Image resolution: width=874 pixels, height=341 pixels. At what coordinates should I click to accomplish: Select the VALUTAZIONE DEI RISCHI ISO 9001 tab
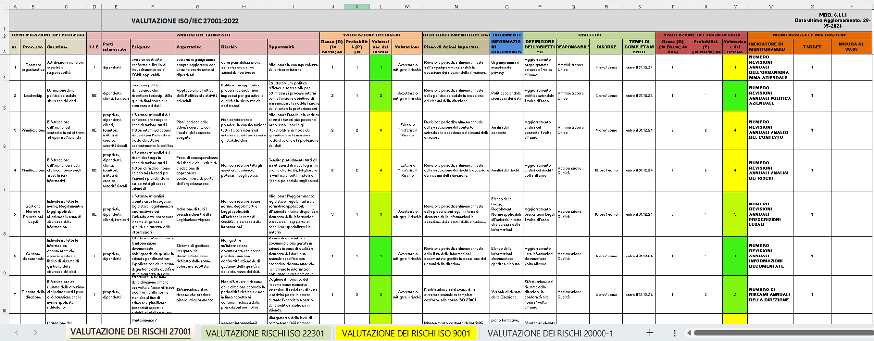pyautogui.click(x=406, y=333)
